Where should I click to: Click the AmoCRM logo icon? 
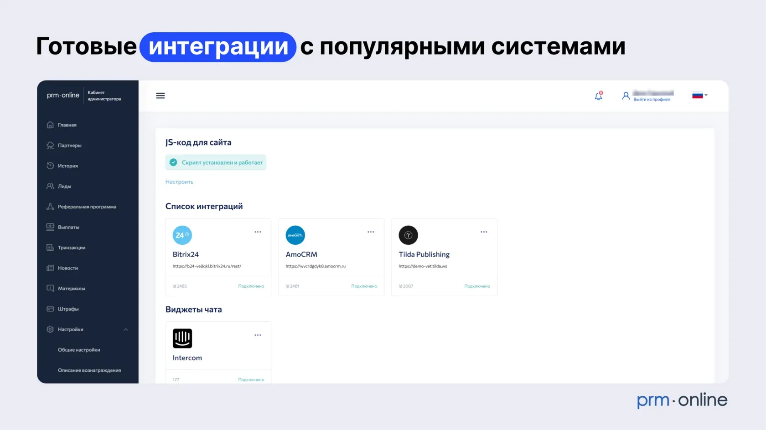pos(295,235)
